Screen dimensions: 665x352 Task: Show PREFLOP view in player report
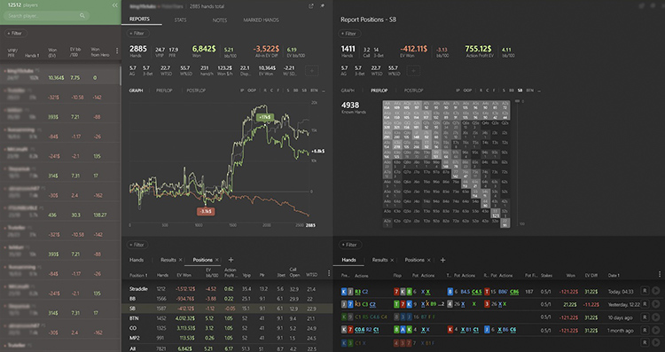coord(164,90)
